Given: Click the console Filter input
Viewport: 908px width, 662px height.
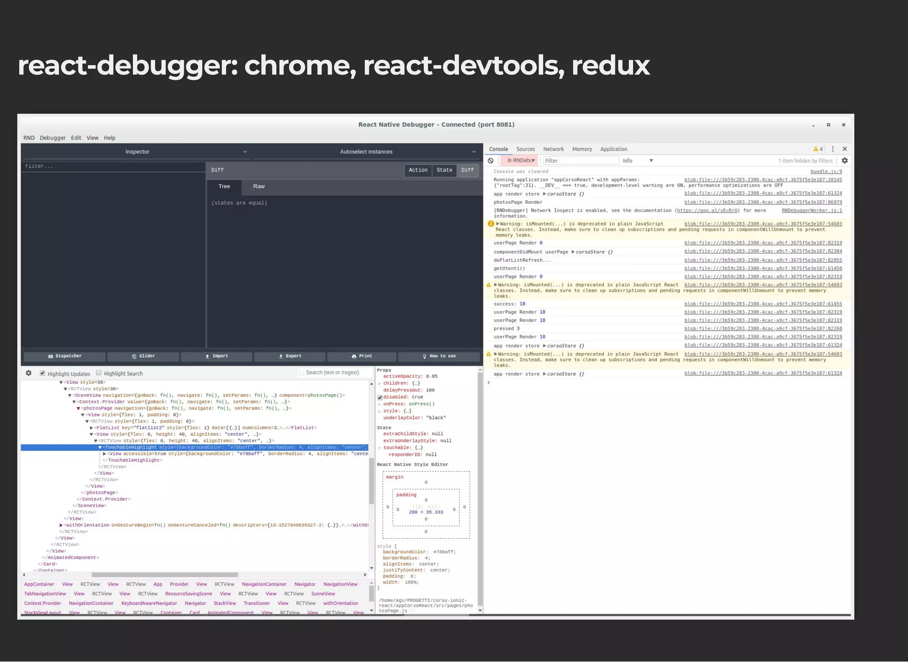Looking at the screenshot, I should [x=581, y=161].
